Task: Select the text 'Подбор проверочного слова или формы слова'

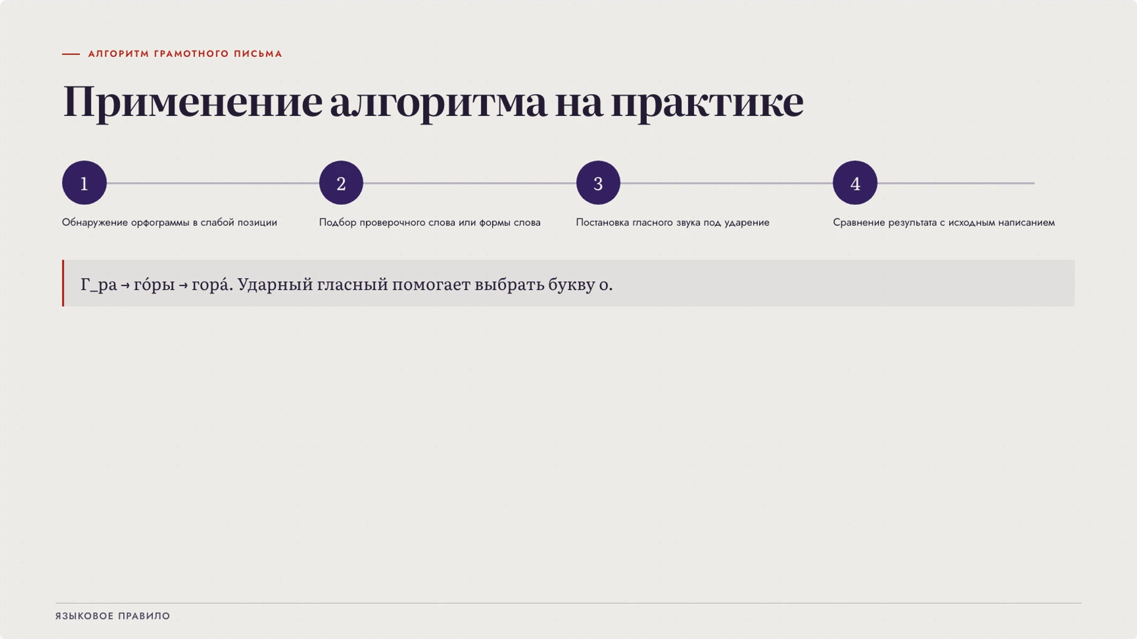Action: 430,222
